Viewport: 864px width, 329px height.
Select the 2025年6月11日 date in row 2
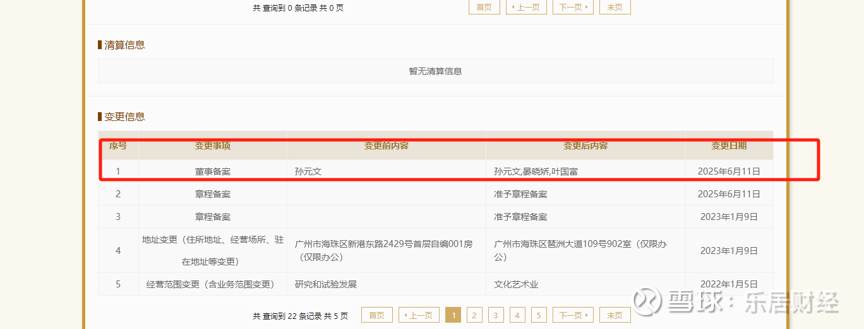(729, 194)
